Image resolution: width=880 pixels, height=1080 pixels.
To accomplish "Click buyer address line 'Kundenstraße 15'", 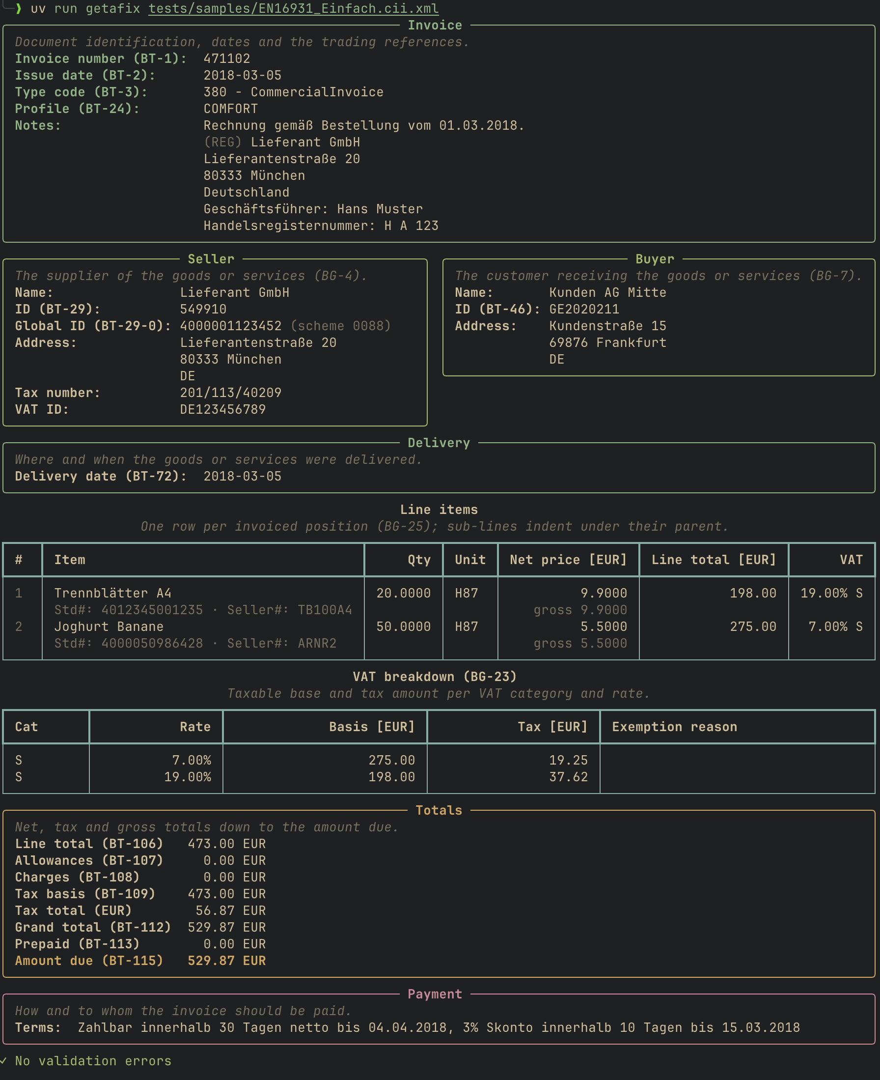I will click(608, 326).
